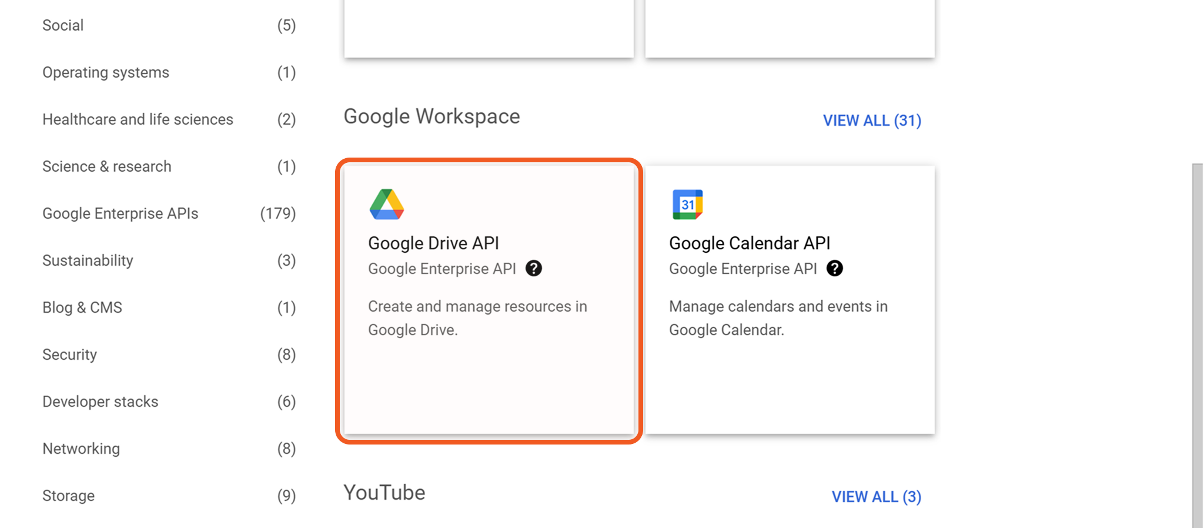Image resolution: width=1204 pixels, height=528 pixels.
Task: Click the vertical page scrollbar
Action: [1197, 341]
